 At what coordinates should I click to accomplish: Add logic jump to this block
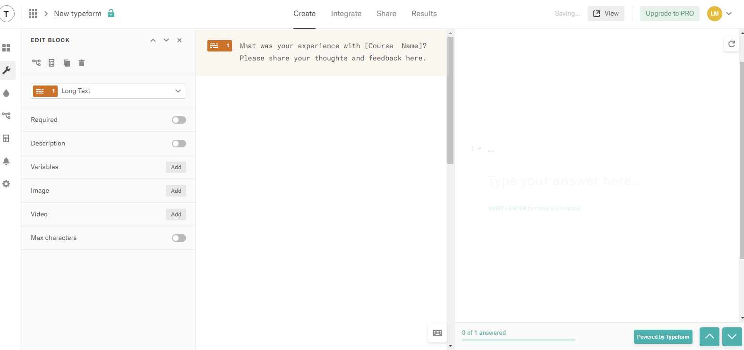coord(36,62)
